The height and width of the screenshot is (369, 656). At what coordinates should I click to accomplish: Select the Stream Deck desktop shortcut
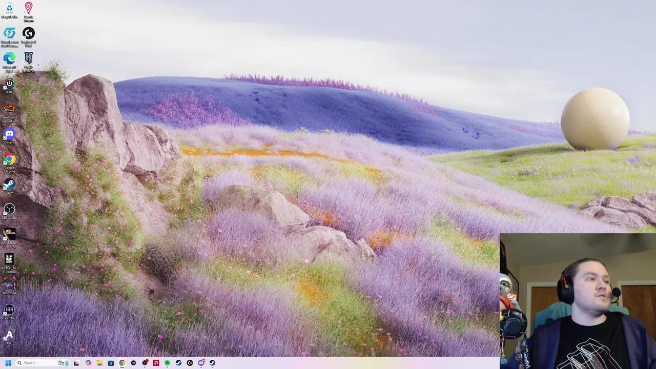(9, 312)
